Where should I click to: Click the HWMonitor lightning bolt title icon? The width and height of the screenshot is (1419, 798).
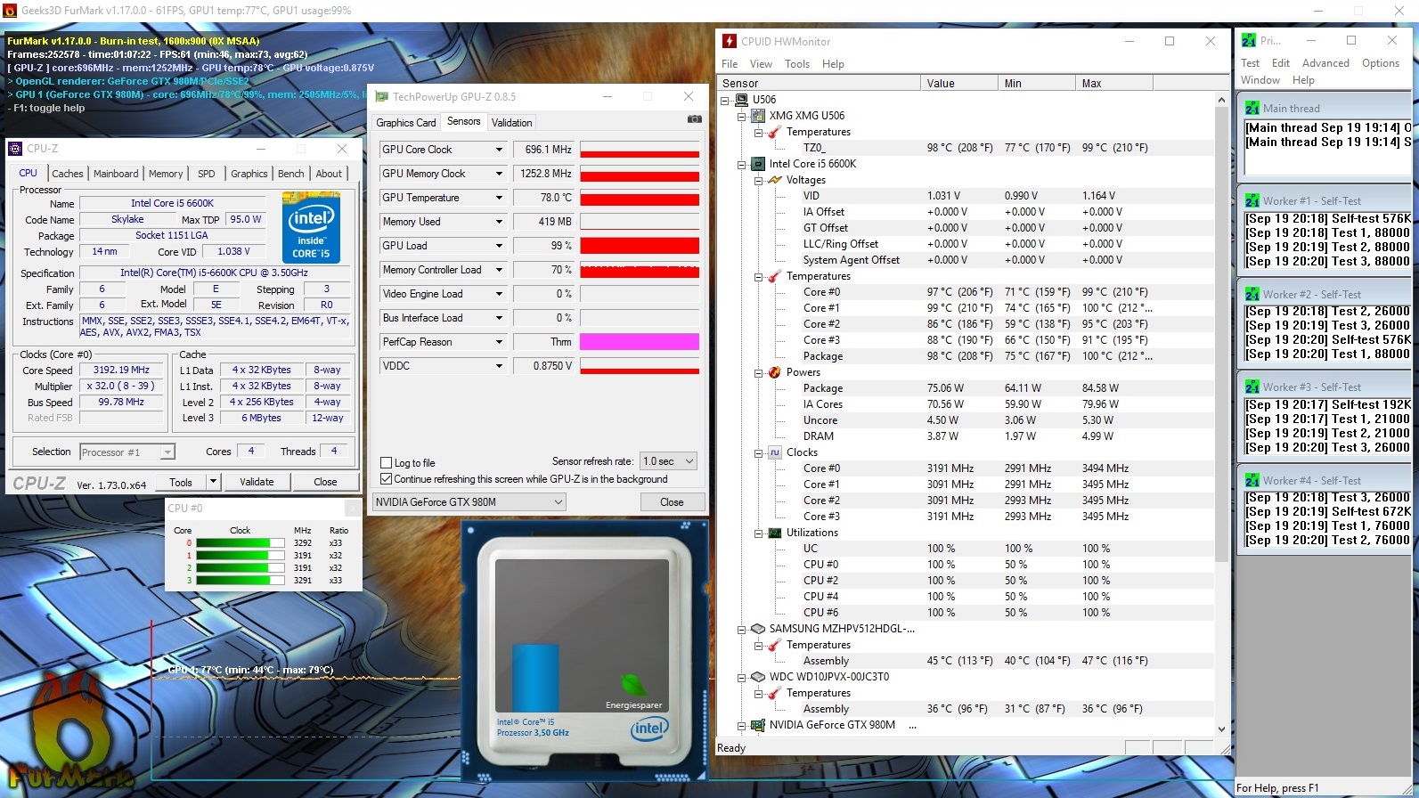(x=730, y=41)
